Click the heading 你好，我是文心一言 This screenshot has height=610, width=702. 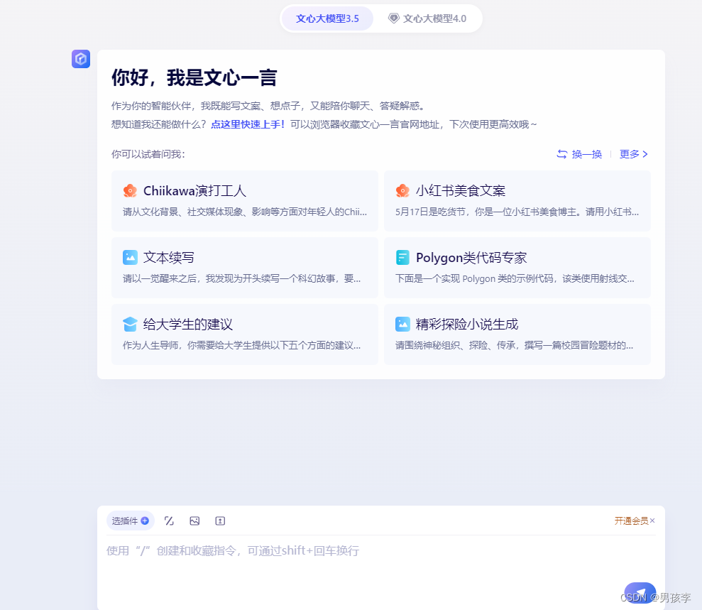click(x=194, y=77)
